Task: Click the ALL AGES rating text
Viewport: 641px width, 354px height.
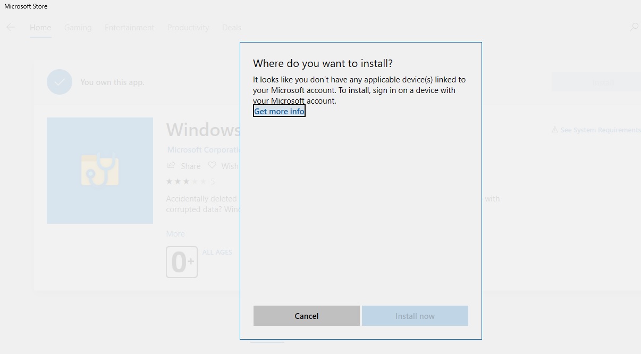Action: (217, 252)
